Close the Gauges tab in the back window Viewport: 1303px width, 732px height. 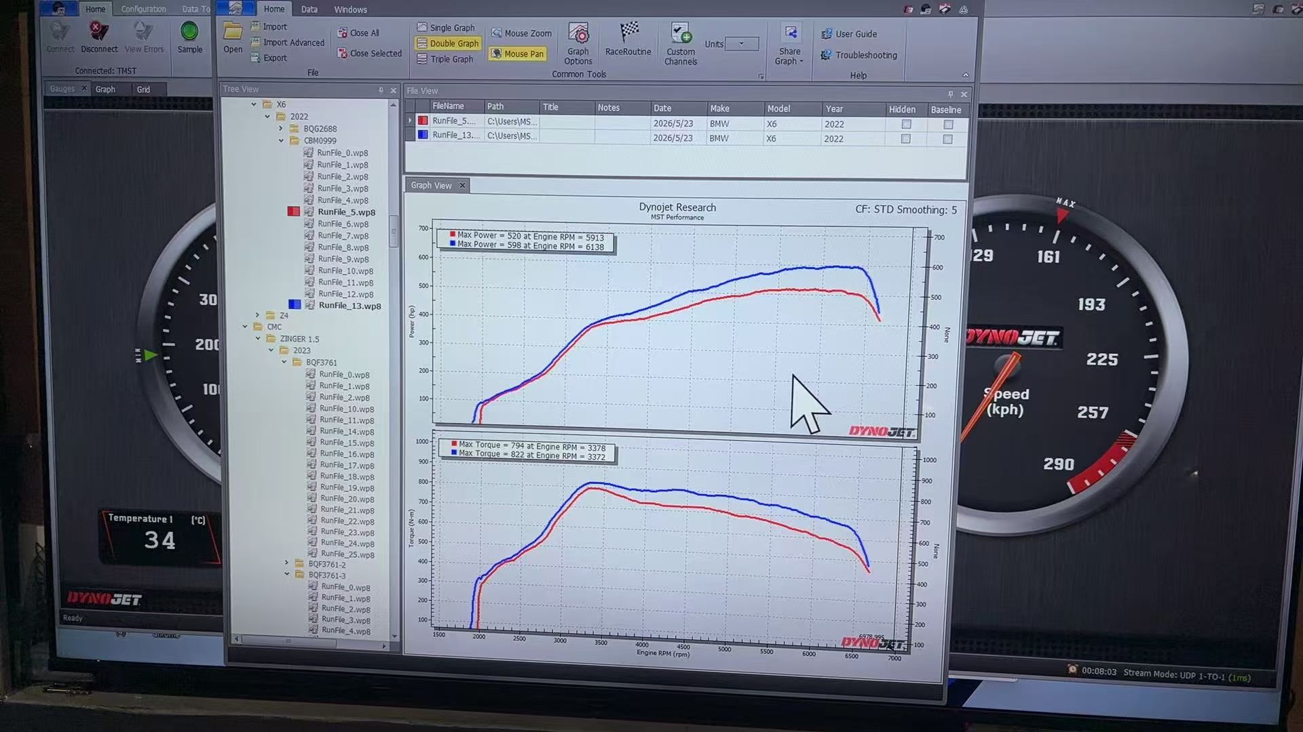click(x=84, y=88)
